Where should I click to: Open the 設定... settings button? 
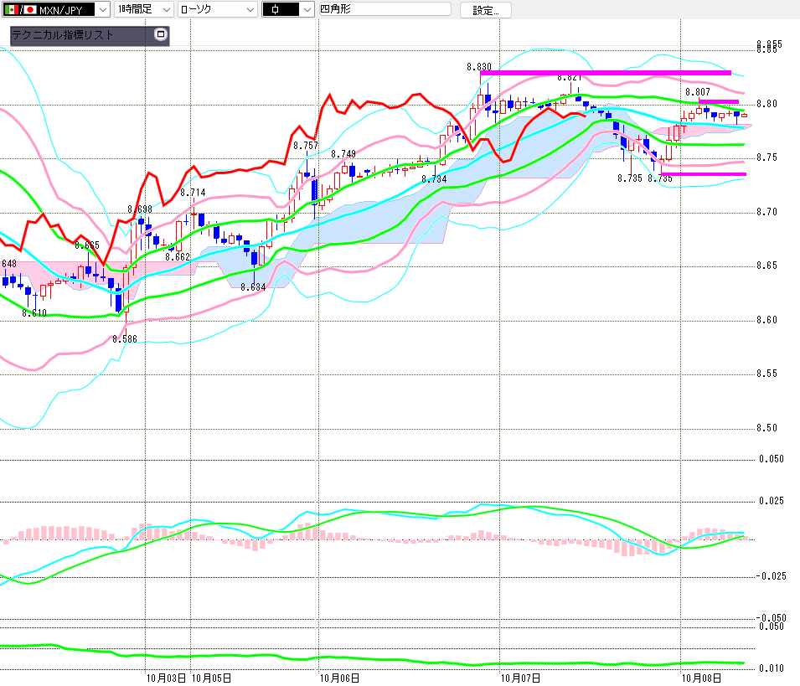(x=485, y=10)
